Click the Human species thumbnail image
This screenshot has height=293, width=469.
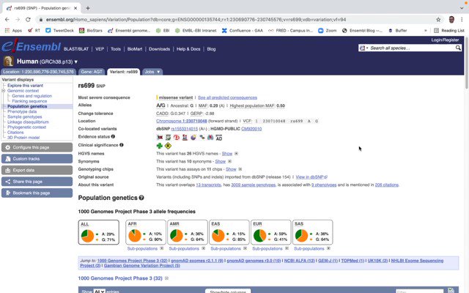tap(8, 61)
